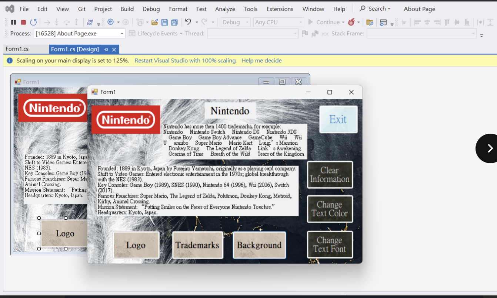Open the Debug menu

point(151,9)
